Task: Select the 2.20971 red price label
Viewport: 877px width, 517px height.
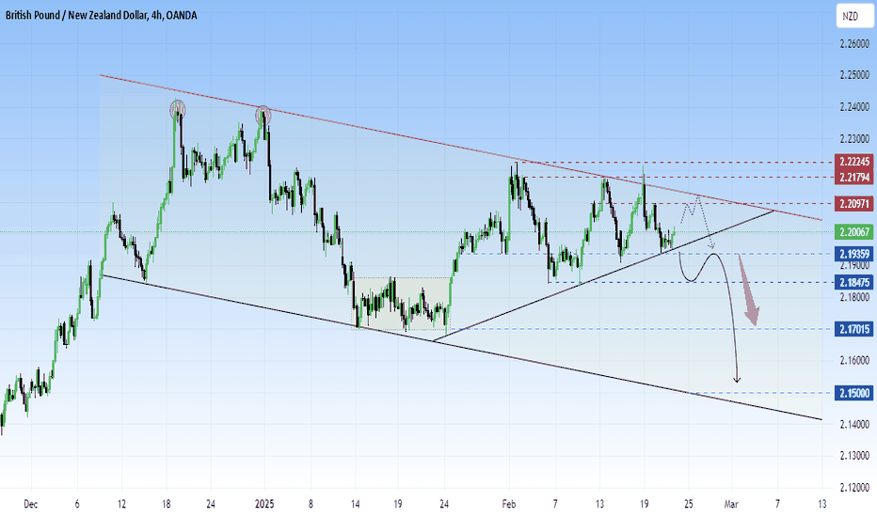Action: click(x=853, y=203)
